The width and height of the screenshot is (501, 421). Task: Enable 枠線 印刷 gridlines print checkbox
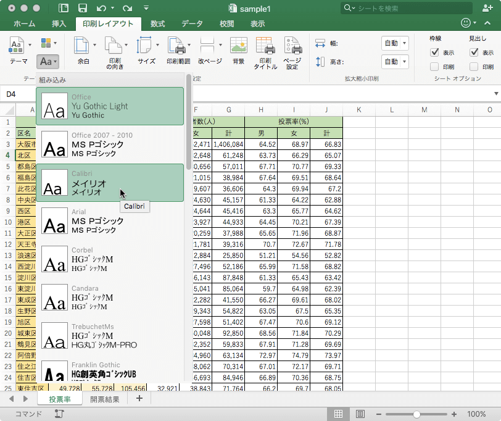pyautogui.click(x=434, y=67)
